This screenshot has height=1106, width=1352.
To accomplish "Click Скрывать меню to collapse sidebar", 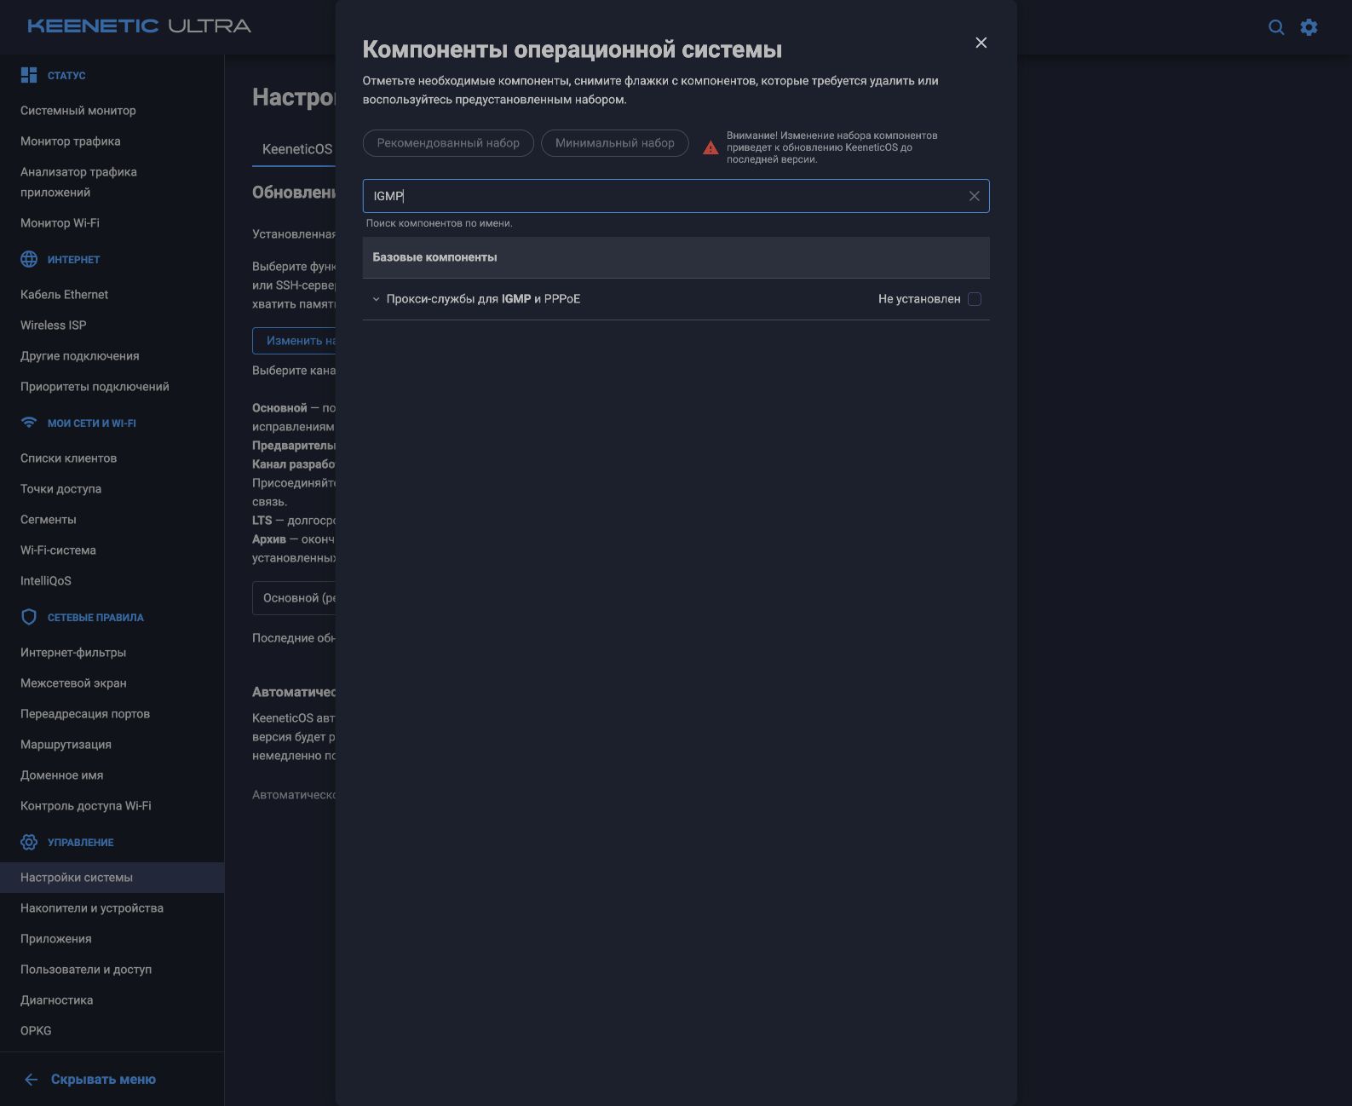I will 103,1080.
